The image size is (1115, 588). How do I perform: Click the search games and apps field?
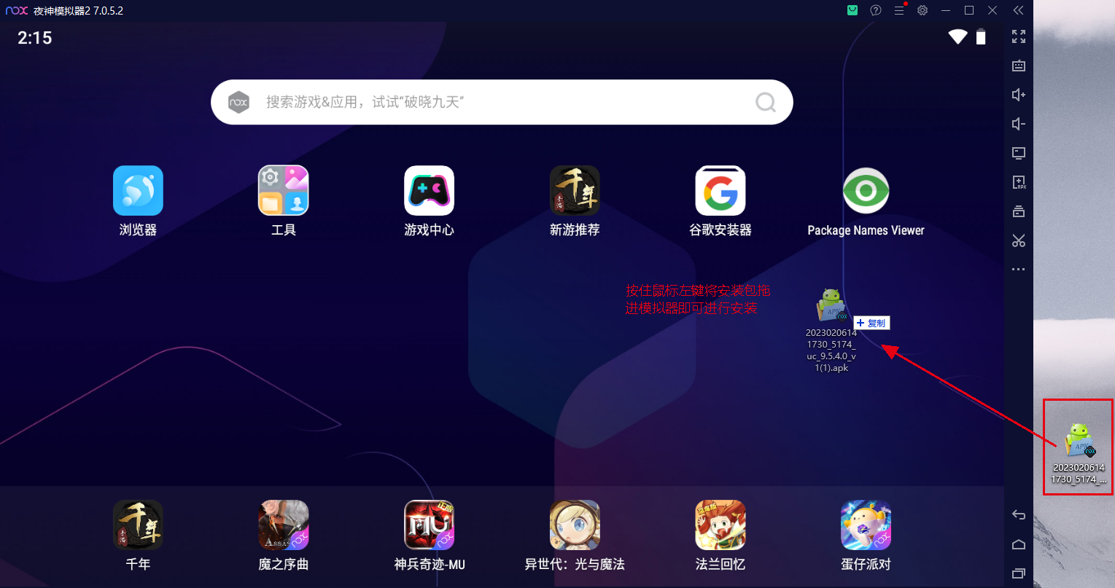click(x=501, y=102)
